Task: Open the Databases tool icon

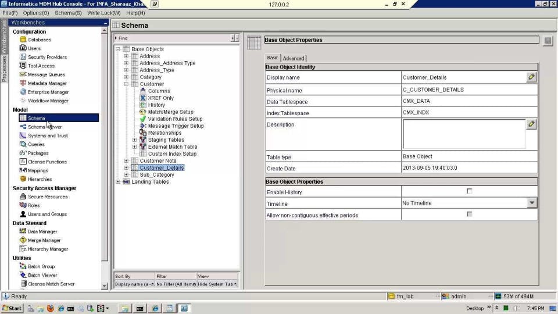Action: (x=23, y=40)
